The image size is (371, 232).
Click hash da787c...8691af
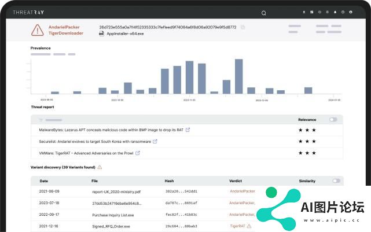[181, 202]
